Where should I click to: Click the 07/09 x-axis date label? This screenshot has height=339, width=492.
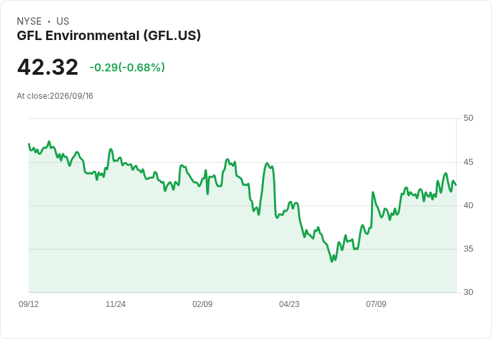point(376,304)
